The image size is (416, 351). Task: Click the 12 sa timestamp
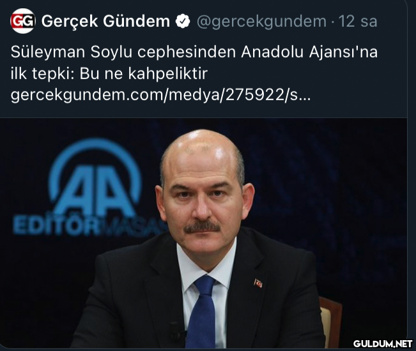coord(358,21)
